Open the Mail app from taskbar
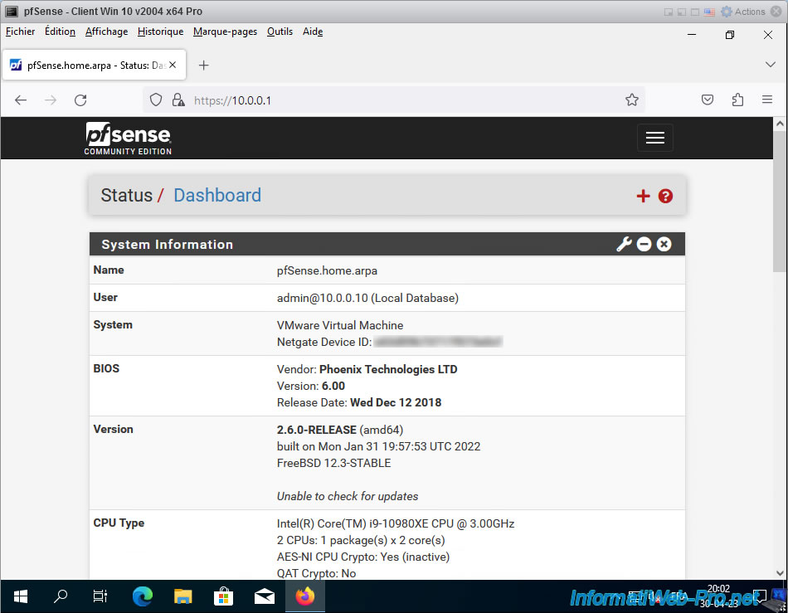 click(x=265, y=596)
